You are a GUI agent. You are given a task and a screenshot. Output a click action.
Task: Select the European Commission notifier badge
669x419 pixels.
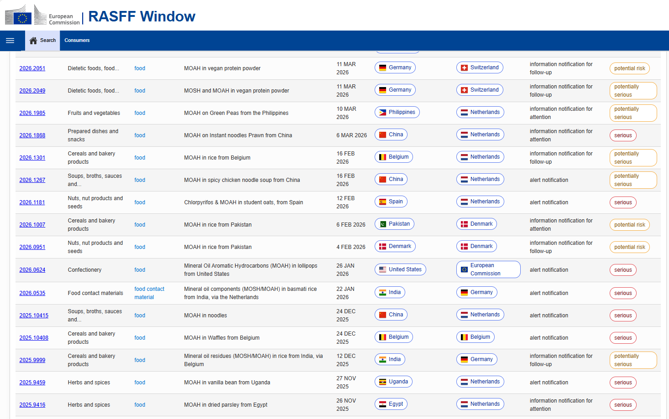point(488,269)
